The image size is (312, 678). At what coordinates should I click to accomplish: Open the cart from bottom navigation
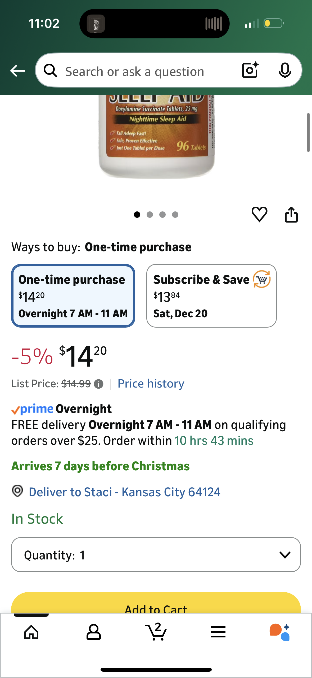[x=156, y=633]
